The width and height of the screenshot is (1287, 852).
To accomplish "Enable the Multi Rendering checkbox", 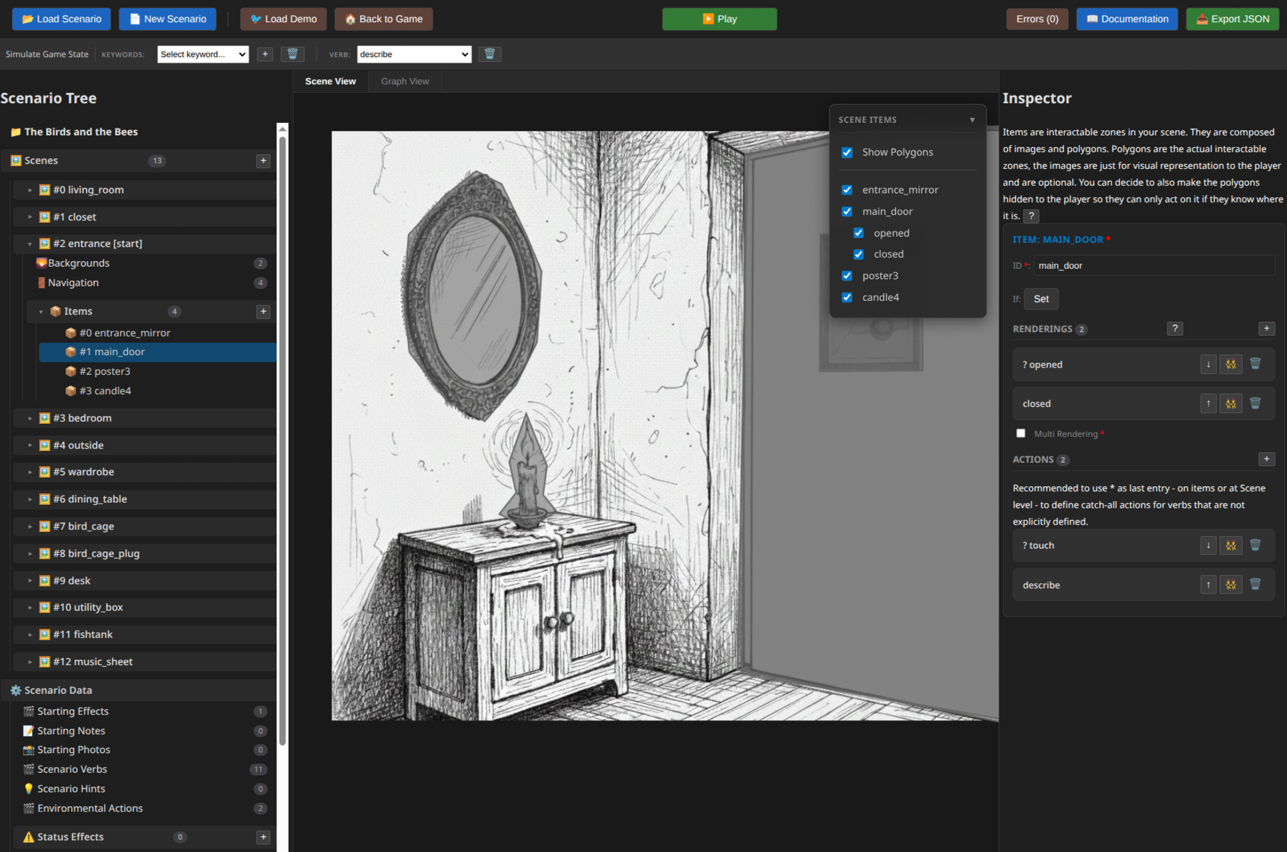I will (x=1021, y=433).
